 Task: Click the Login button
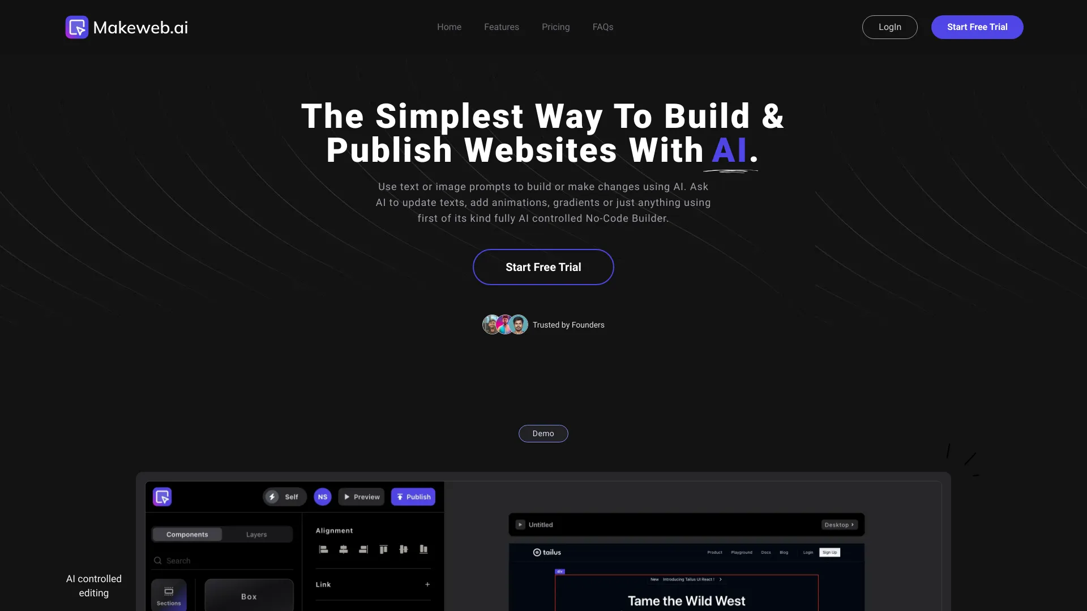(889, 27)
